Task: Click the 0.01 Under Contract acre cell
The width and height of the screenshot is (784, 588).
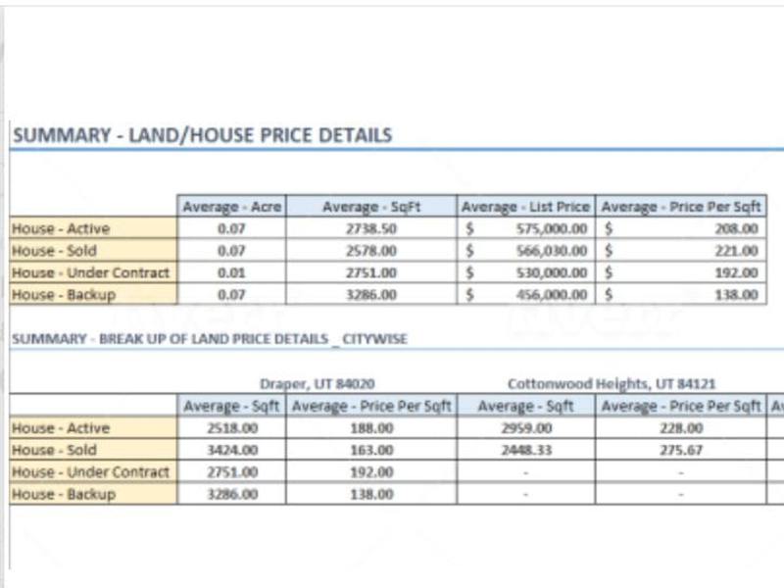Action: [232, 272]
